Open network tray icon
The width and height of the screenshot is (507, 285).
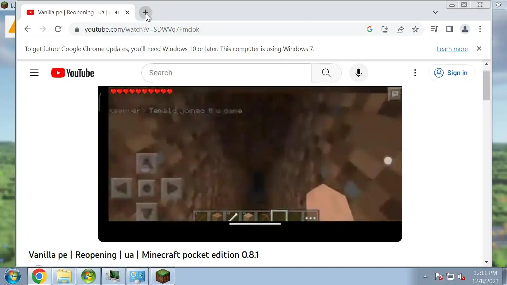pos(450,277)
